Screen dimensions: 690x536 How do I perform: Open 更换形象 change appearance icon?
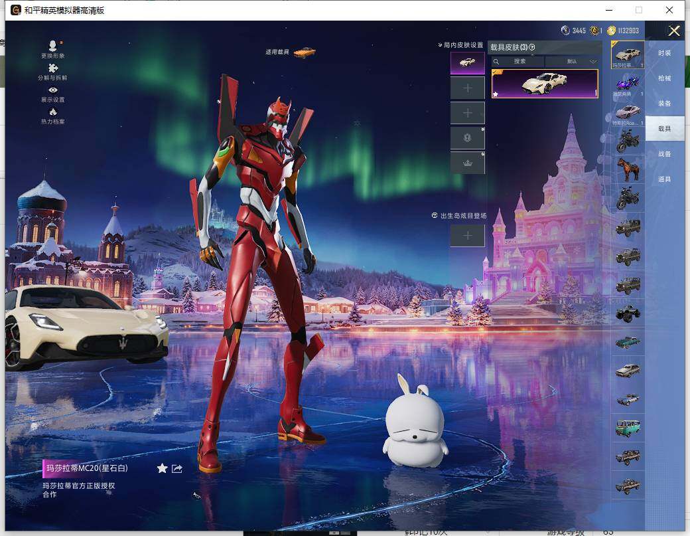click(x=53, y=46)
